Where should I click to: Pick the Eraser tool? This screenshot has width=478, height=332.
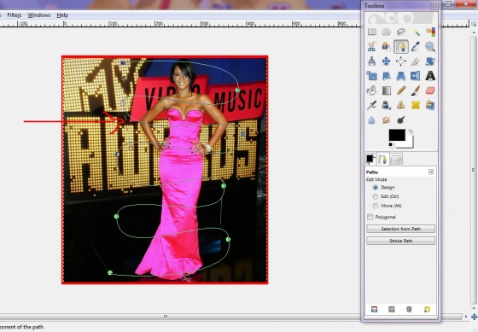(430, 90)
